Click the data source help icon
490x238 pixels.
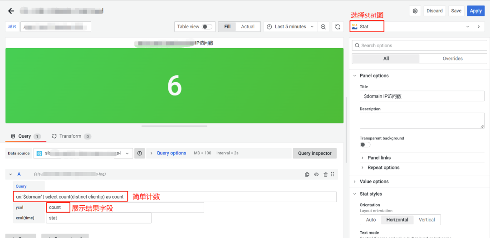pos(140,153)
